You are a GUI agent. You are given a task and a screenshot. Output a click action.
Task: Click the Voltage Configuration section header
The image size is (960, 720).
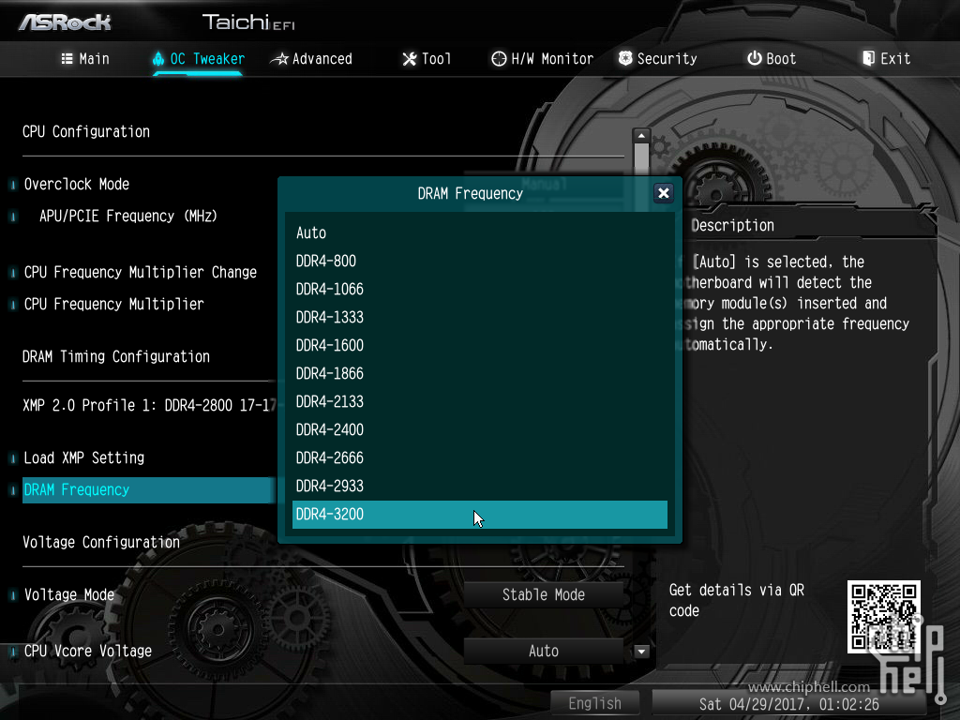(x=101, y=542)
